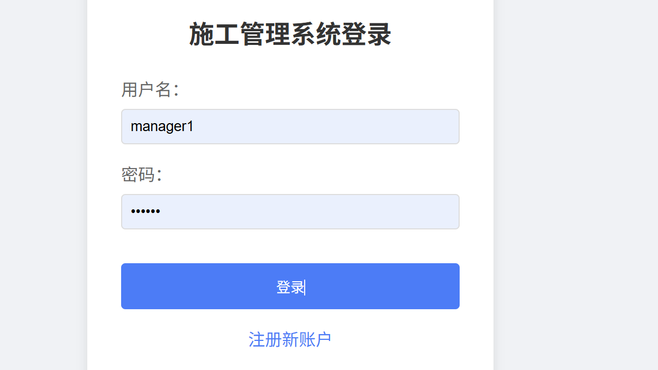Select the 密码 label text

[x=141, y=174]
